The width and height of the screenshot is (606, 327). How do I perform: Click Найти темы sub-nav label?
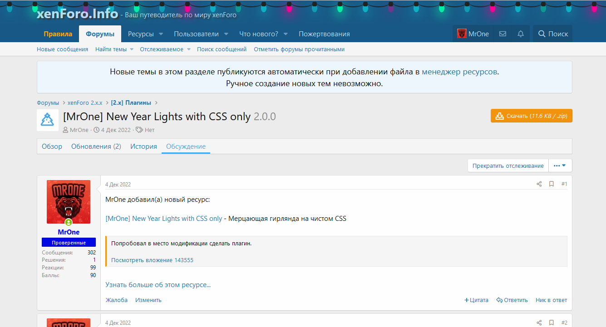coord(111,49)
